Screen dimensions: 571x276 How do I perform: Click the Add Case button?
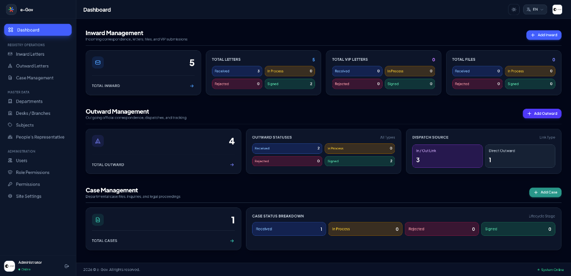pyautogui.click(x=545, y=192)
